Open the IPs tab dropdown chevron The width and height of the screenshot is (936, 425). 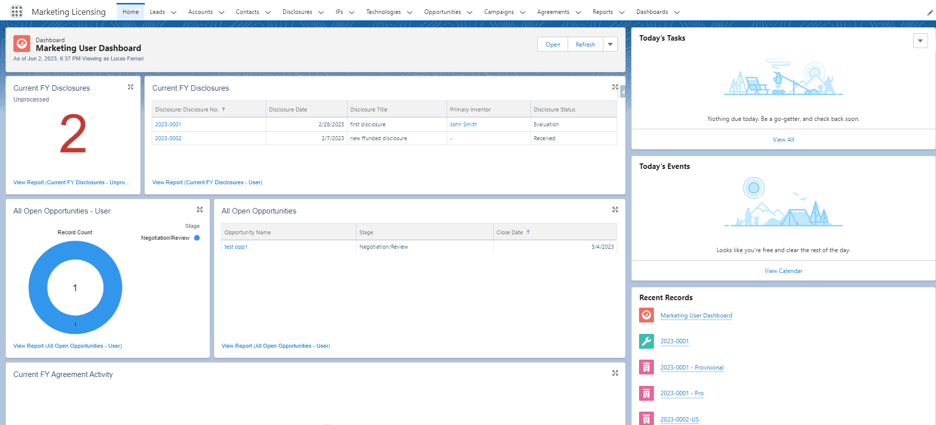coord(352,12)
